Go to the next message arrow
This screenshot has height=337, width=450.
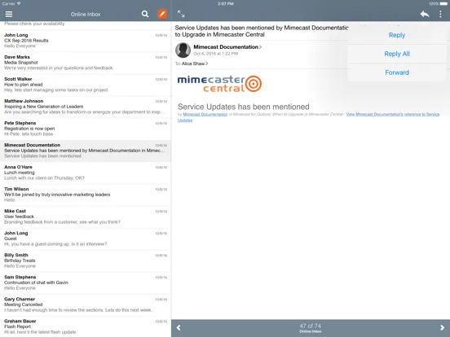point(442,327)
